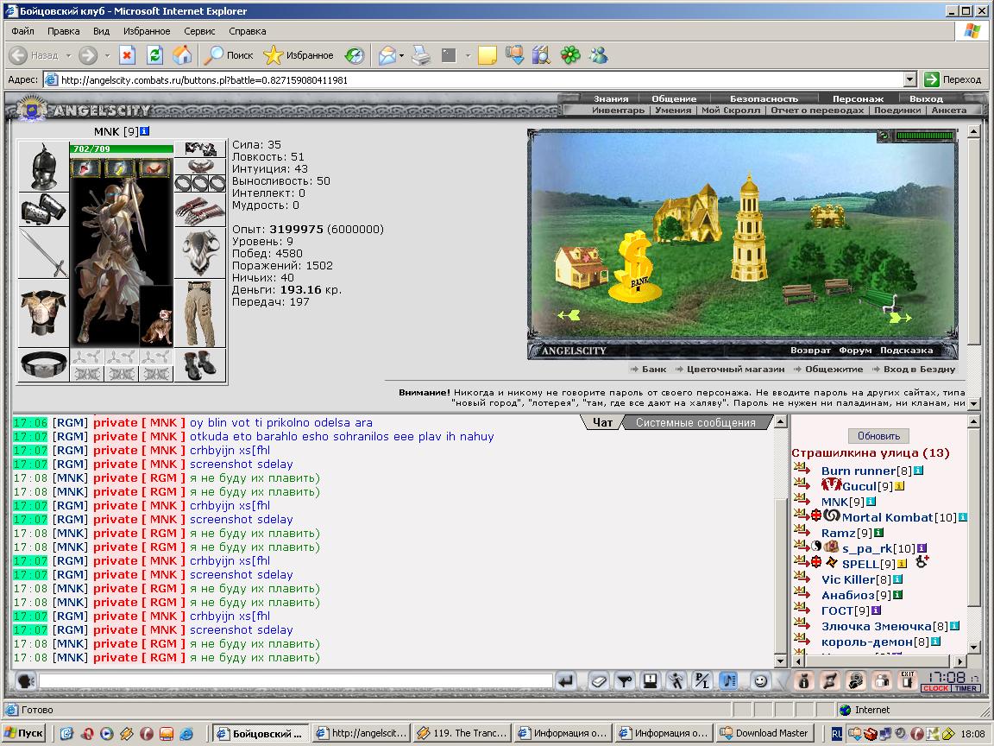Open the Вид menu

pyautogui.click(x=102, y=31)
